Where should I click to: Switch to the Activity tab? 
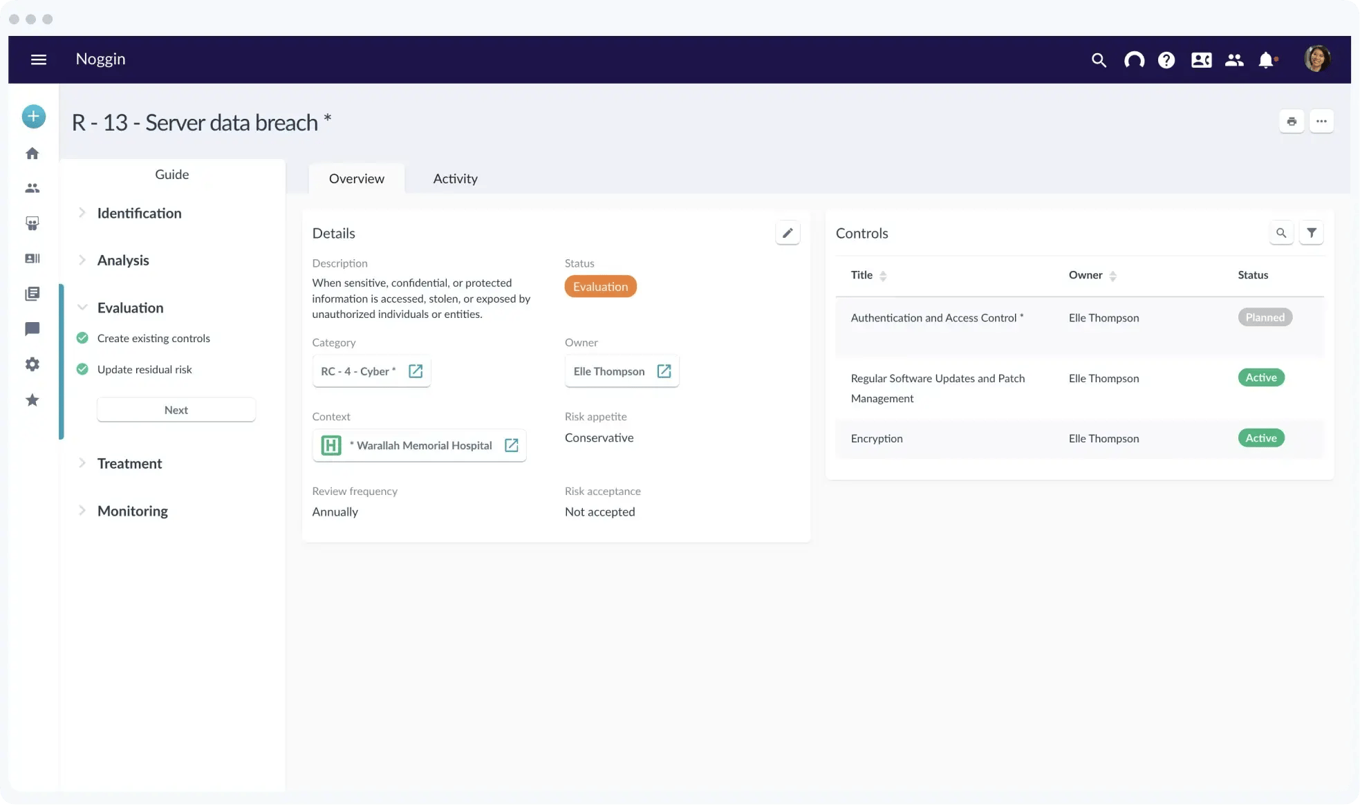pos(454,178)
